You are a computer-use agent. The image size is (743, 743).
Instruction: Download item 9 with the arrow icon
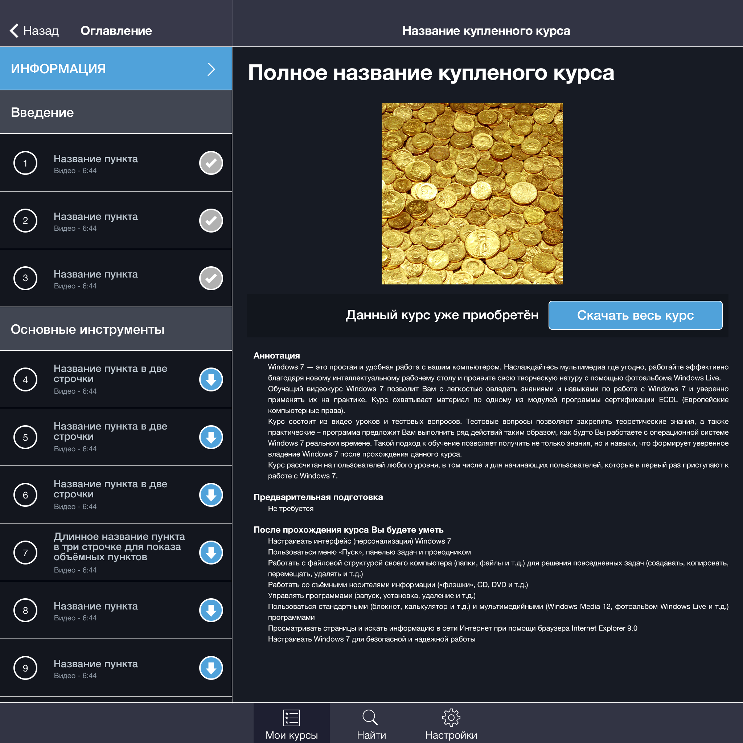[x=211, y=668]
